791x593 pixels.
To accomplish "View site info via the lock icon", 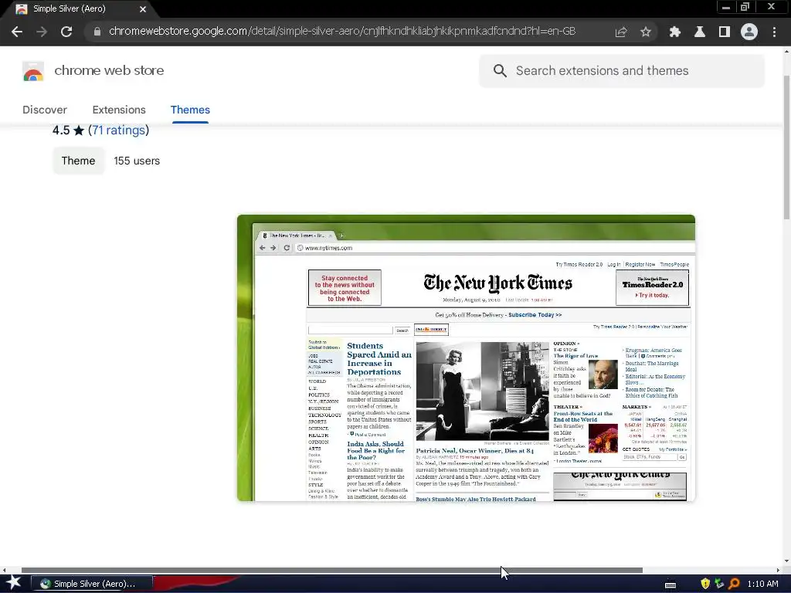I will pos(97,32).
